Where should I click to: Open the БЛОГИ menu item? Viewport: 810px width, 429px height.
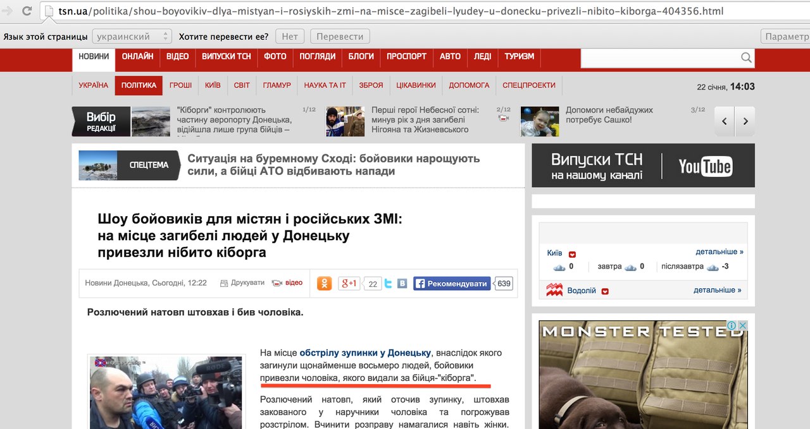[361, 56]
